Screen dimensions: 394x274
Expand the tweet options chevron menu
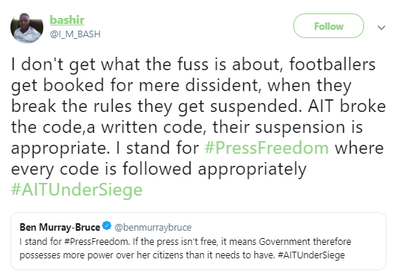tap(381, 28)
